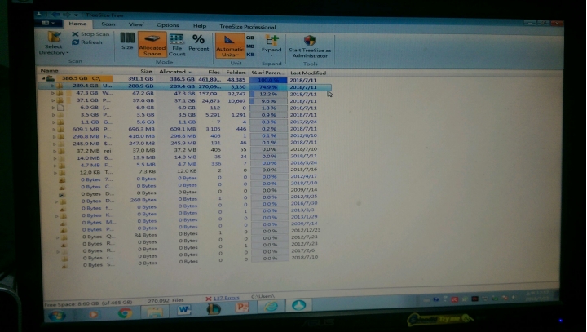
Task: Open the Expand dropdown in ribbon
Action: (271, 45)
